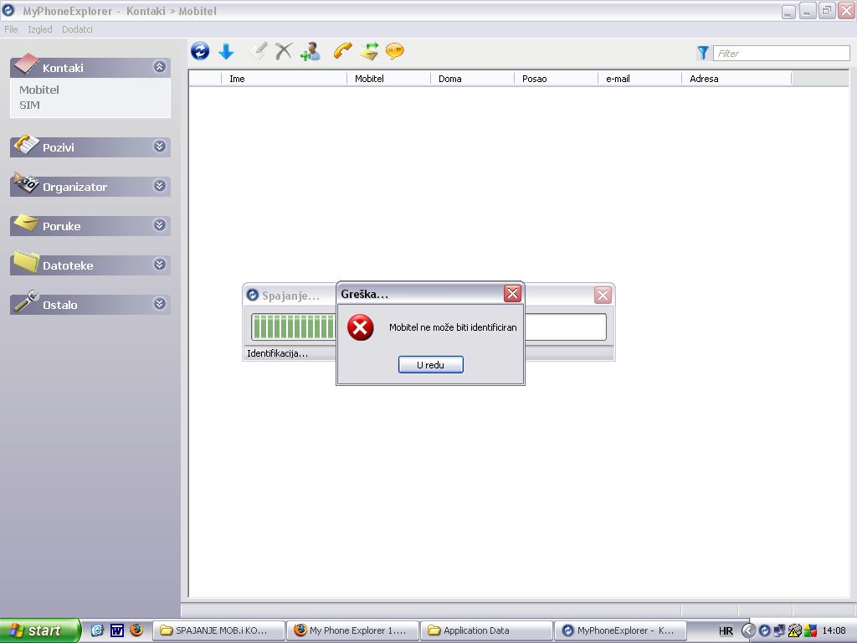The image size is (857, 643).
Task: Sort contacts by Posao column header
Action: 556,79
